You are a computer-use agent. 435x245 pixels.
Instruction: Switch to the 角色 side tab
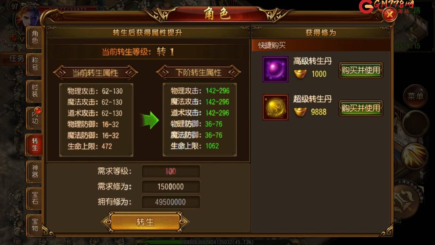pyautogui.click(x=35, y=37)
